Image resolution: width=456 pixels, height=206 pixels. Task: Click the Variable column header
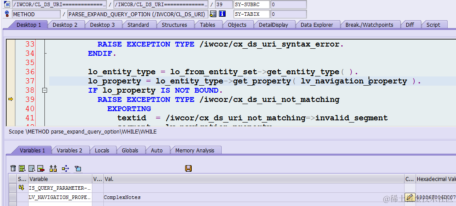[x=60, y=179]
